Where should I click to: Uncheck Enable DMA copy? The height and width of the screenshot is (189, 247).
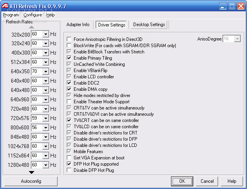(x=69, y=89)
